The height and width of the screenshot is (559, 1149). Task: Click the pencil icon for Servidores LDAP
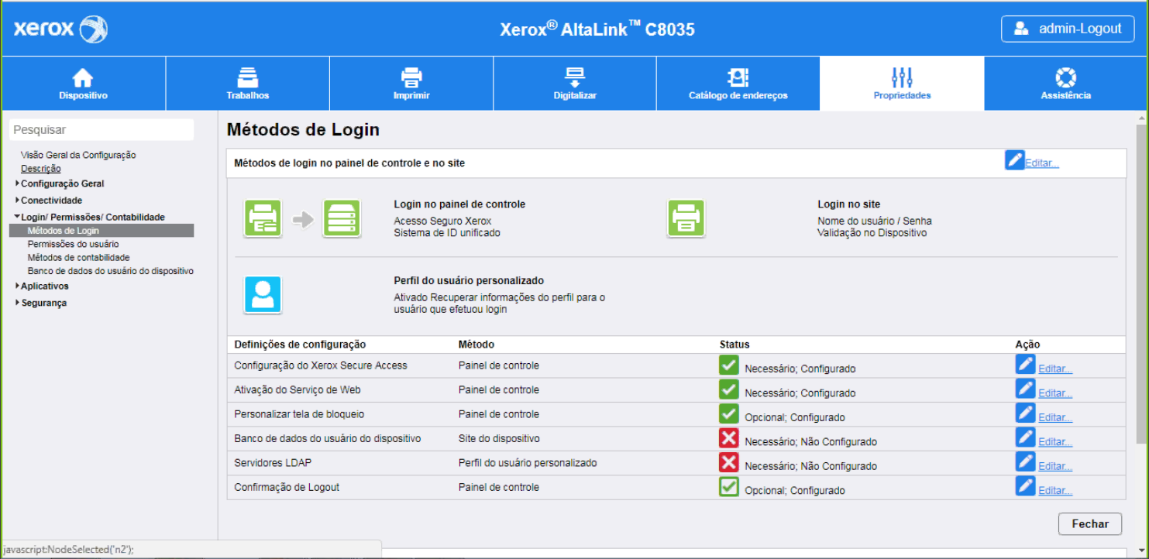point(1025,462)
